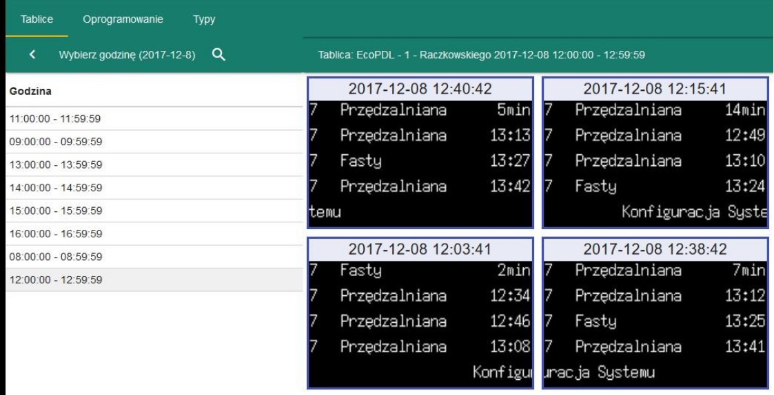Go back with the left chevron icon
Viewport: 774px width, 395px height.
point(32,55)
